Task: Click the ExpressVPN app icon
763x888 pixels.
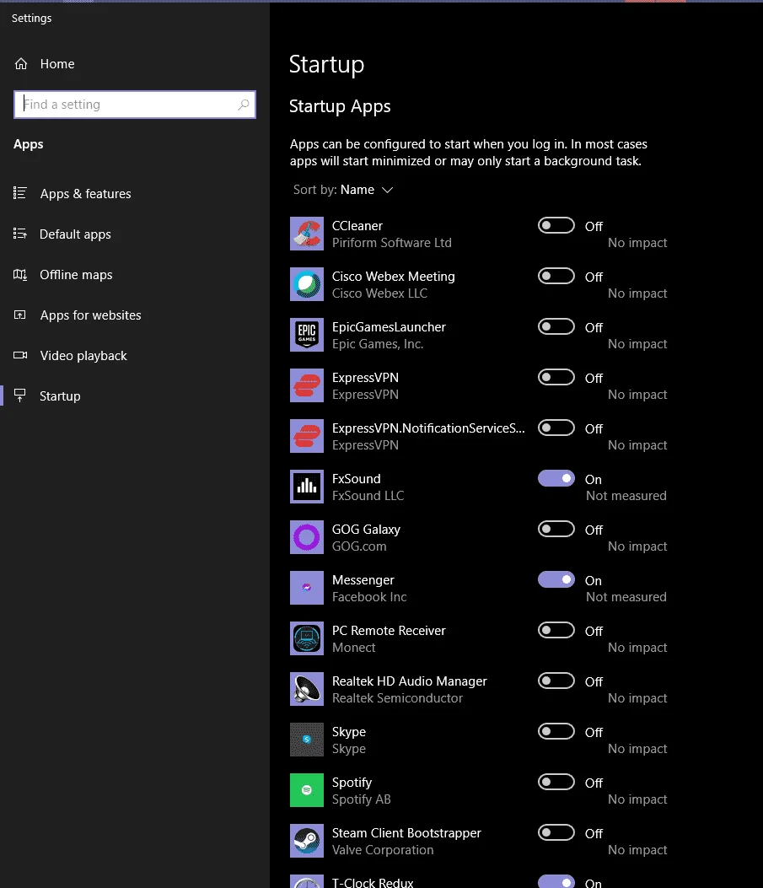Action: (307, 385)
